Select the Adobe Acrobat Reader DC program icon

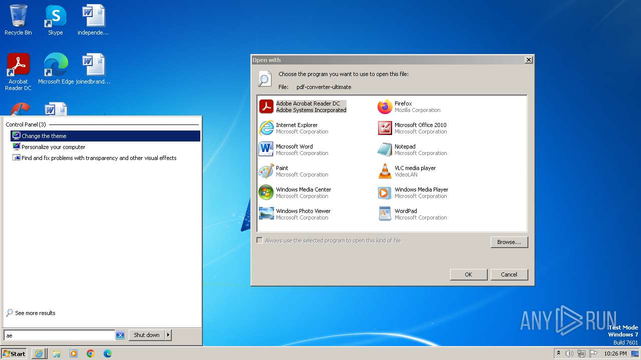[x=266, y=106]
